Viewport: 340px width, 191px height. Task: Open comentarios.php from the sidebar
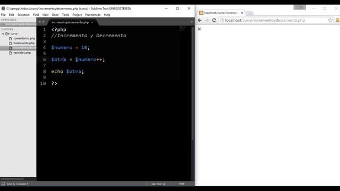[x=24, y=38]
